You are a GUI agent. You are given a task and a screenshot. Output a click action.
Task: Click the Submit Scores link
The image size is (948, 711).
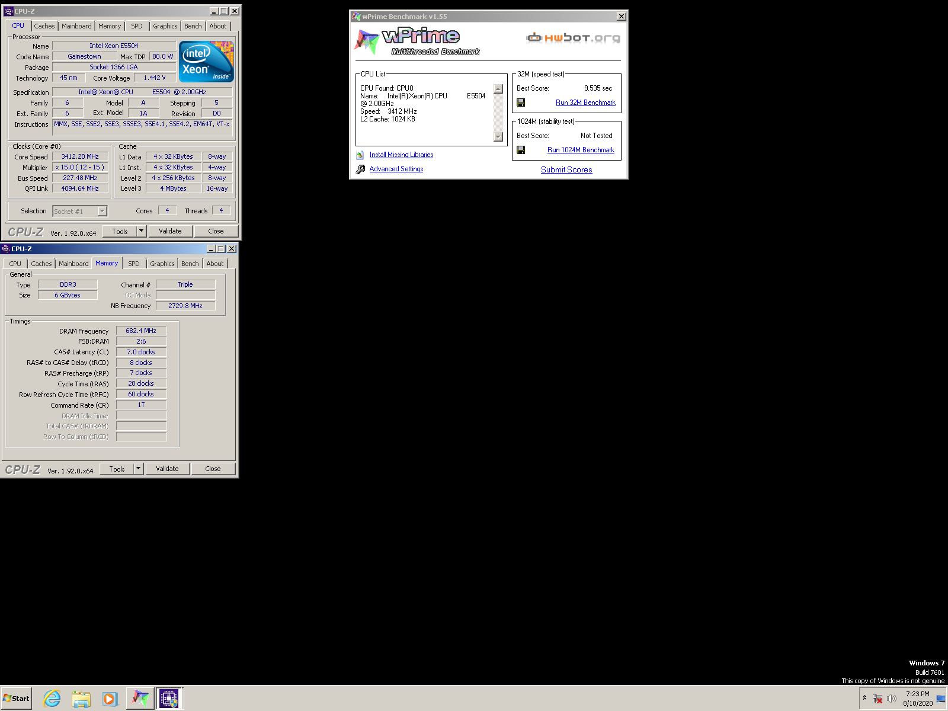click(566, 169)
